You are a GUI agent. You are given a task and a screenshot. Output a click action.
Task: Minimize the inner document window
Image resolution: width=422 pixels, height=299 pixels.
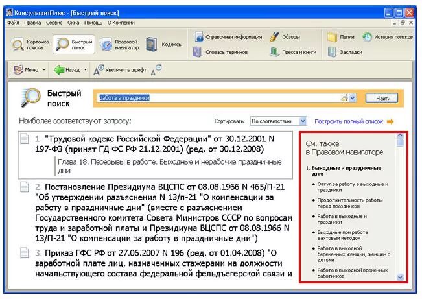point(395,23)
